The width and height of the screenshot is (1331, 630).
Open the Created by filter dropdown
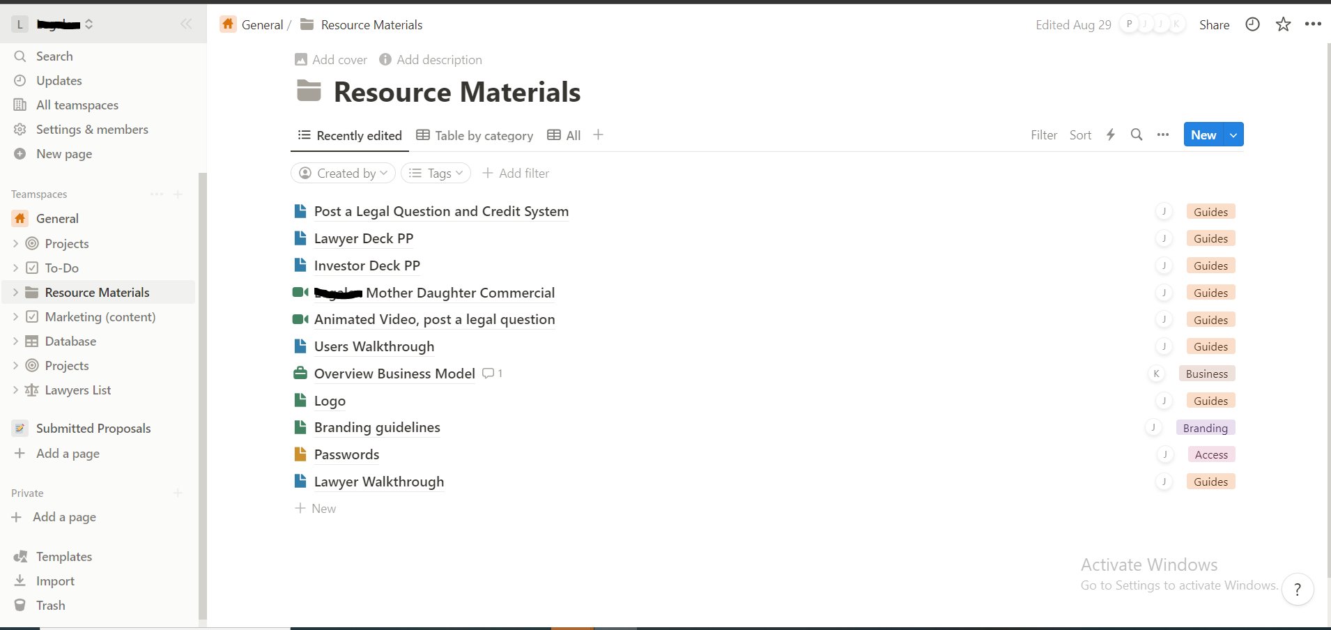click(343, 173)
